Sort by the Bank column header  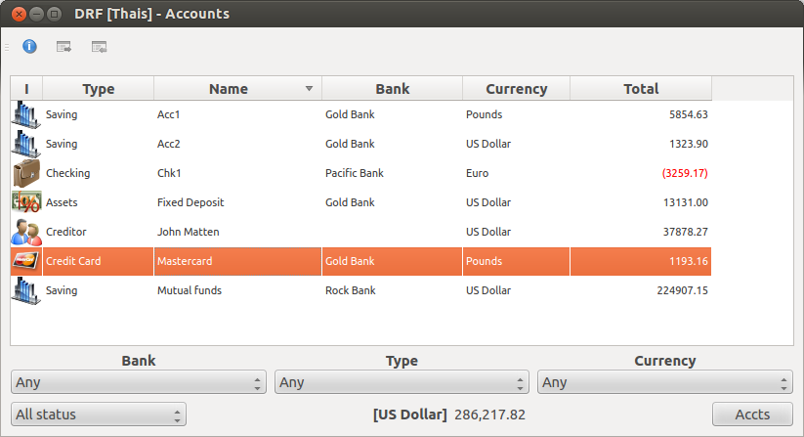click(393, 89)
